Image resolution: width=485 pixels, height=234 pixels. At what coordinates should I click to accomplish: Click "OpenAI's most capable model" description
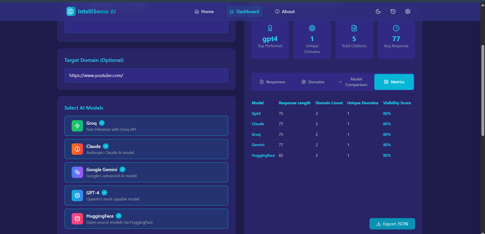click(113, 199)
